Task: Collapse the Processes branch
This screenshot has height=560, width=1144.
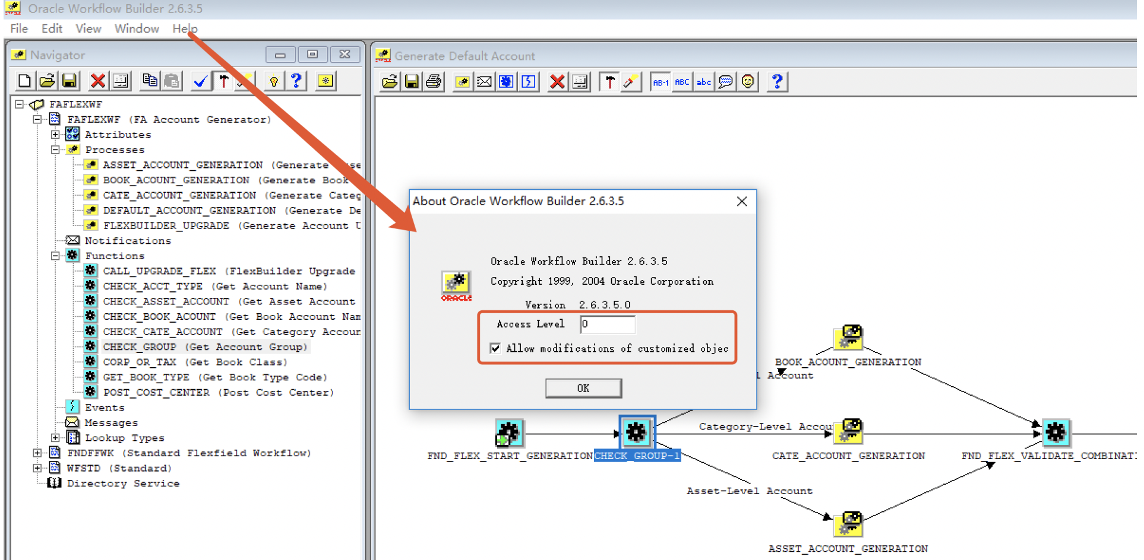Action: [x=55, y=150]
